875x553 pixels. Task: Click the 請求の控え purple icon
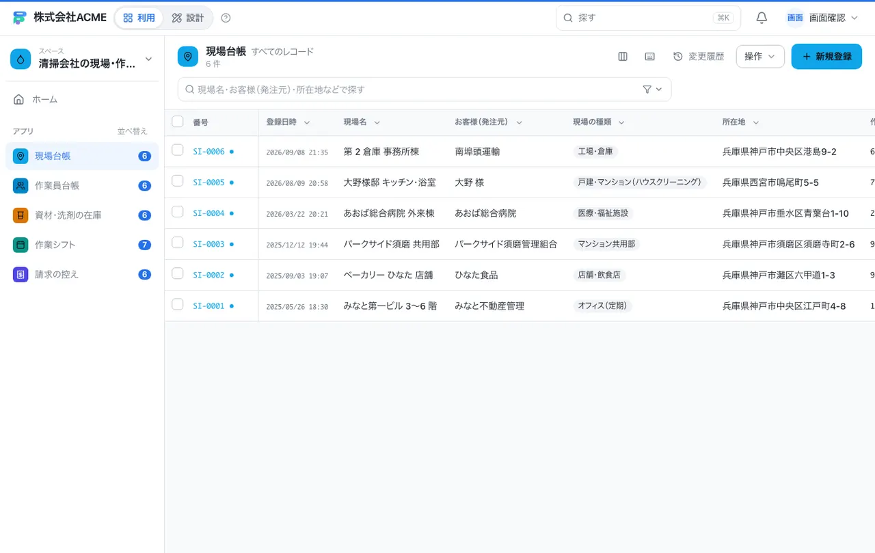[x=21, y=274]
